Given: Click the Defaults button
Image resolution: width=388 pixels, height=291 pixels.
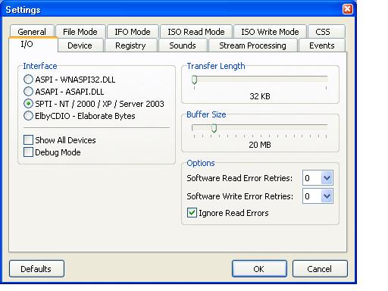Looking at the screenshot, I should click(x=36, y=269).
